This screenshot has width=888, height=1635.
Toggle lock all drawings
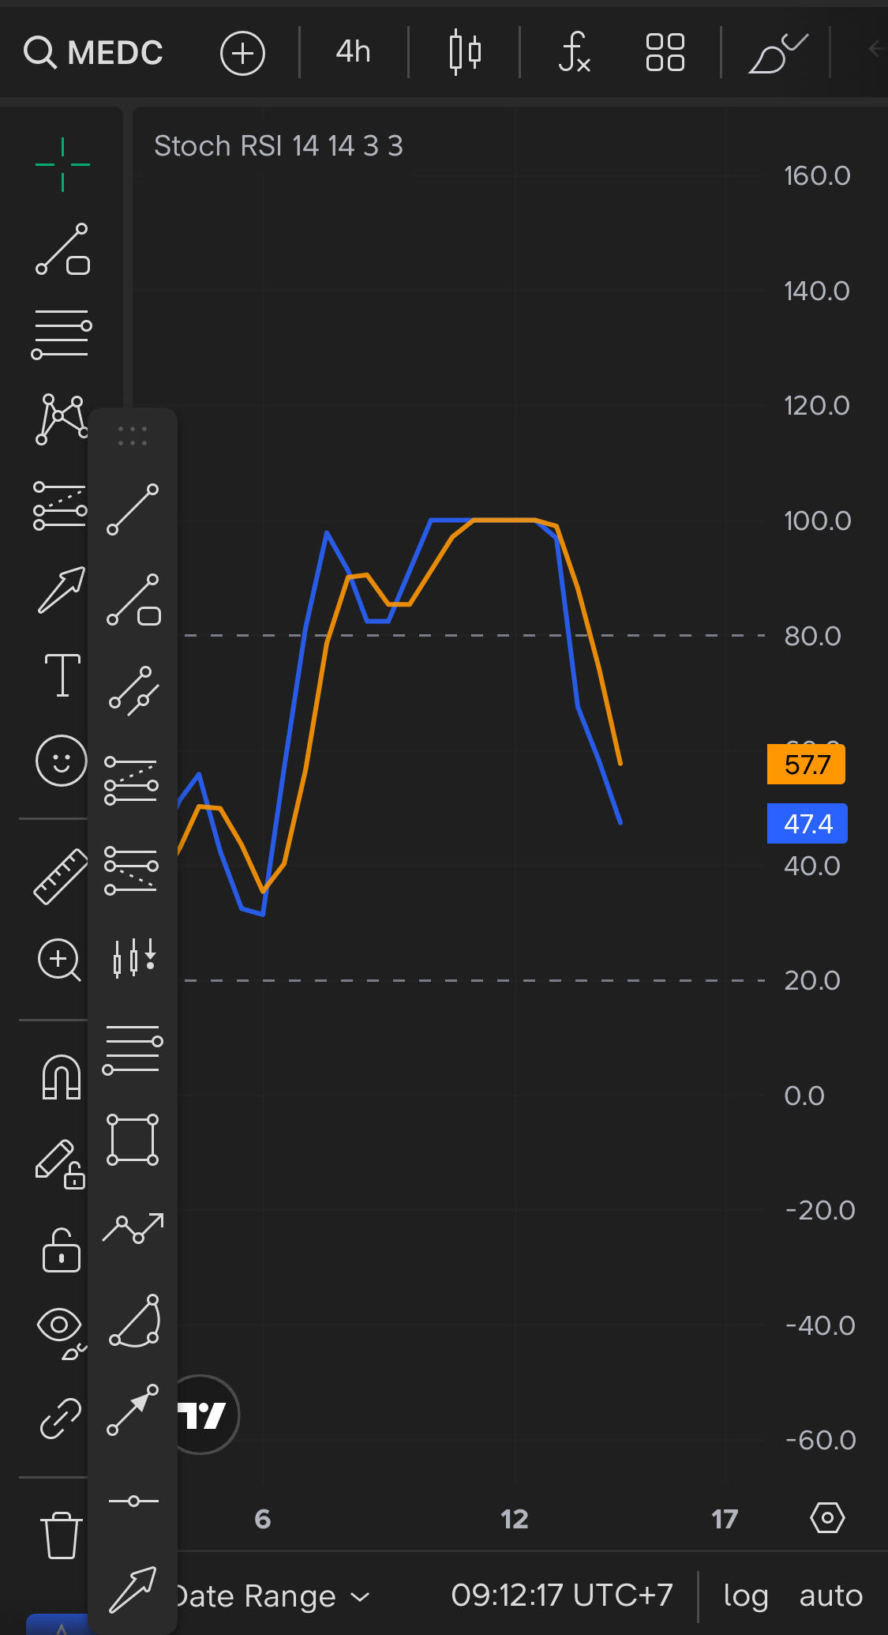(x=61, y=1250)
